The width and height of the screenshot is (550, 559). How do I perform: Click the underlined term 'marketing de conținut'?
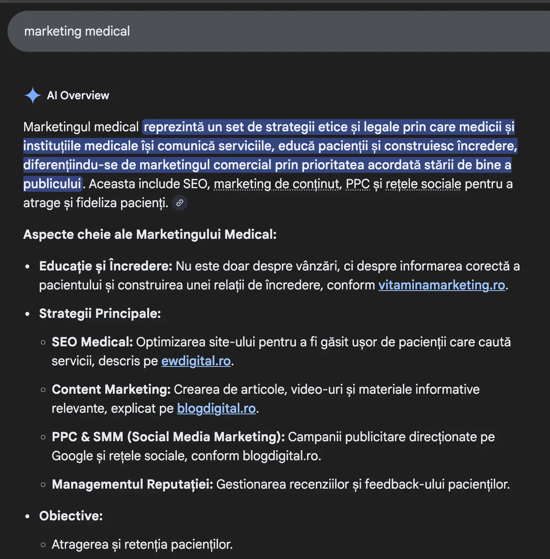[x=276, y=184]
